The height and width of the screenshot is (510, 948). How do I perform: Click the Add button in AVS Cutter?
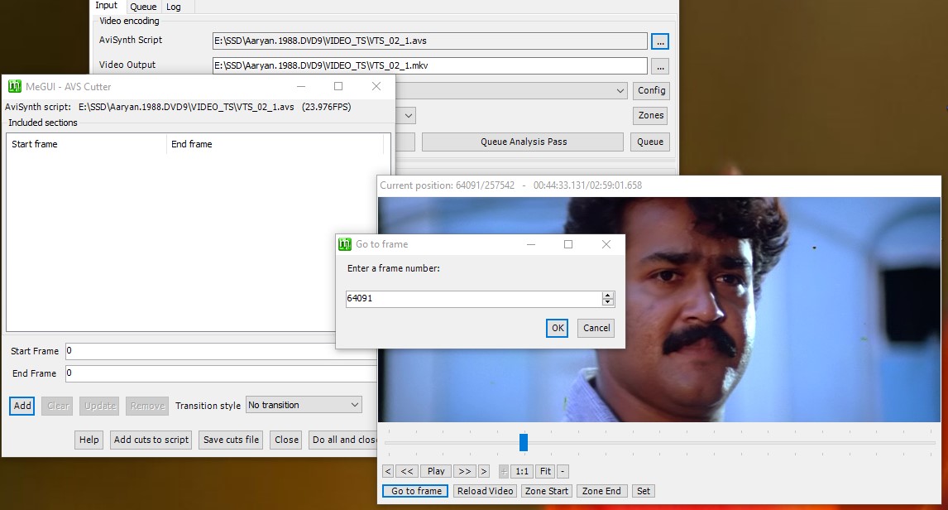point(22,406)
